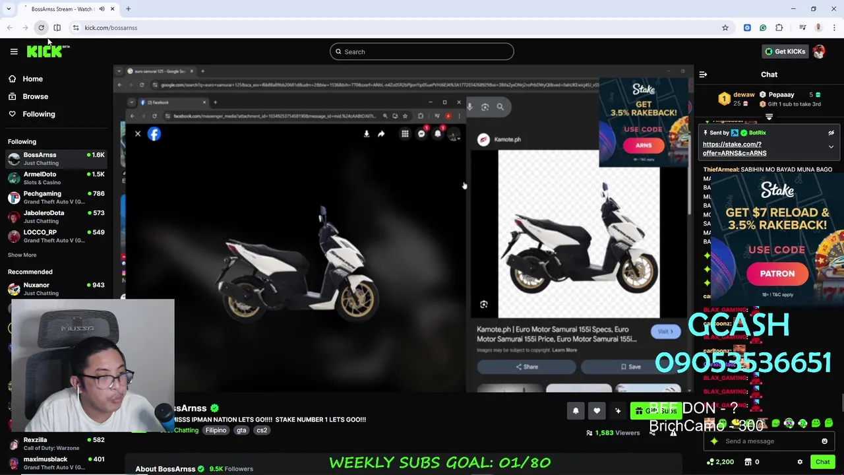
Task: Open Pechgaming channel in sidebar
Action: [x=56, y=197]
